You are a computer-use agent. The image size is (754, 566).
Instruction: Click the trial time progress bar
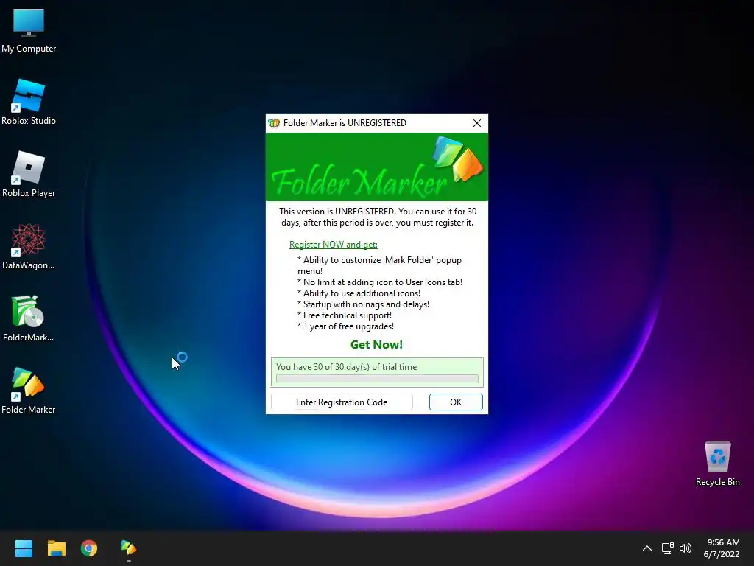coord(377,379)
